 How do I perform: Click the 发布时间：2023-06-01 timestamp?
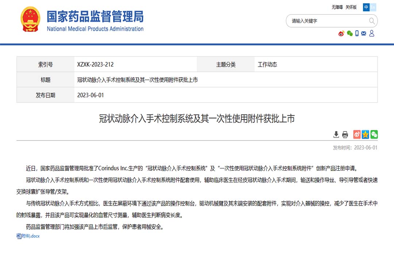coord(355,148)
